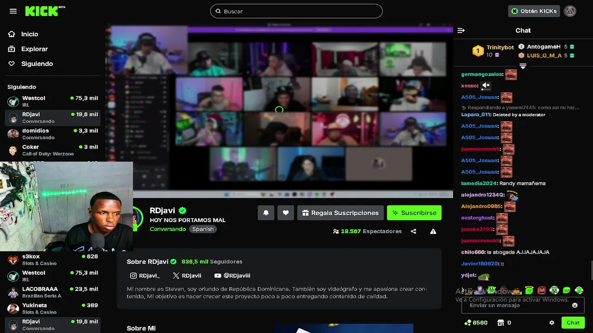Pick the green headphones heart-eyes emote

(554, 290)
